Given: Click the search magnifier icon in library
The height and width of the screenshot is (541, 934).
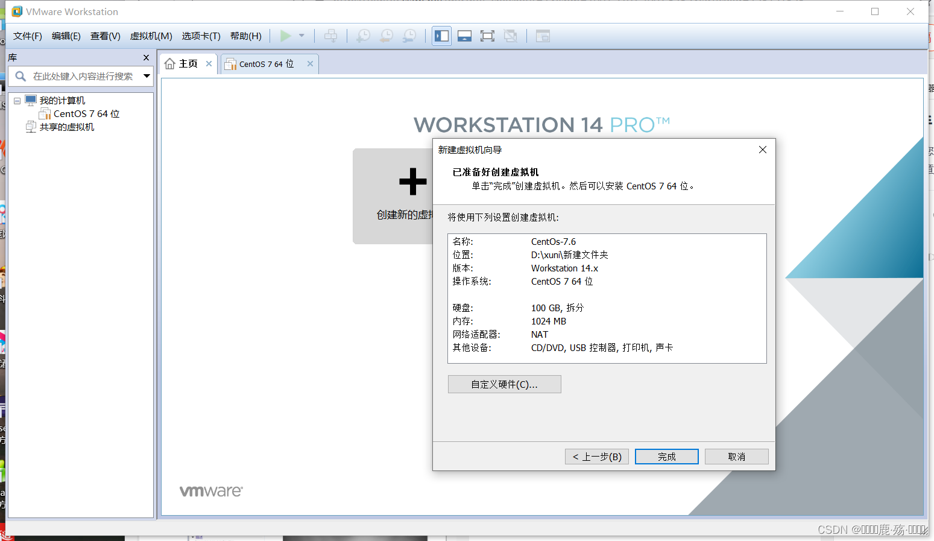Looking at the screenshot, I should [21, 76].
